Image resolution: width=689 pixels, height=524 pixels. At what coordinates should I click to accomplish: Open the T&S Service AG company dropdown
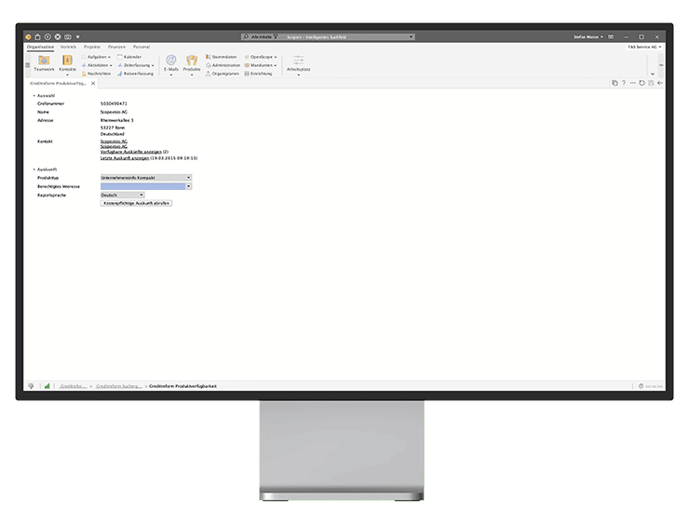coord(644,47)
